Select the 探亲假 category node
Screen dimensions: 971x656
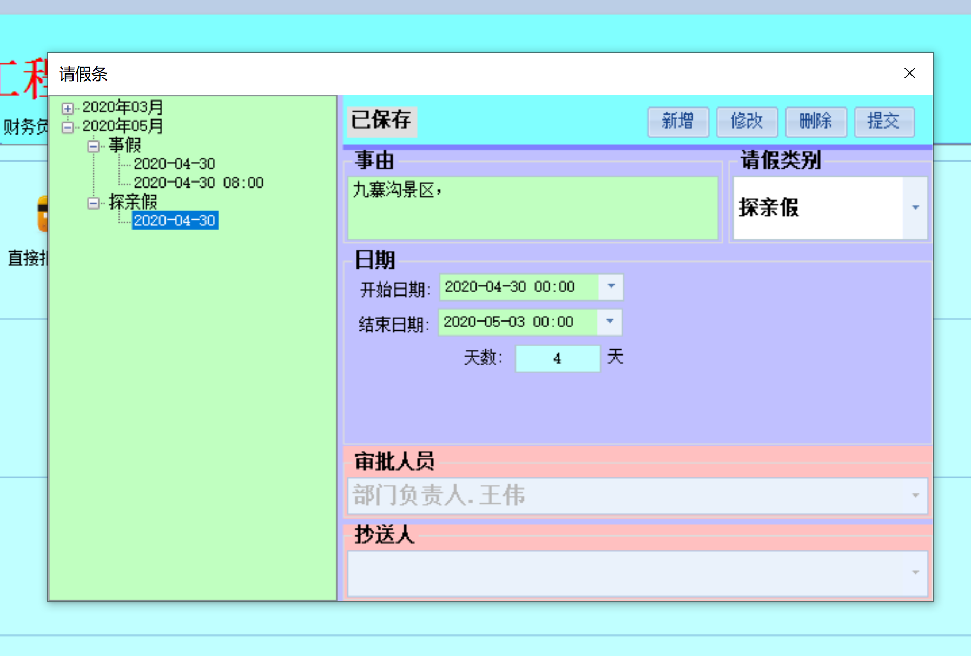click(x=133, y=202)
